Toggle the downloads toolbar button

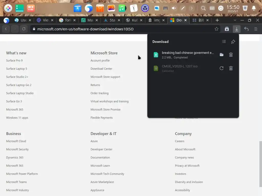[236, 29]
